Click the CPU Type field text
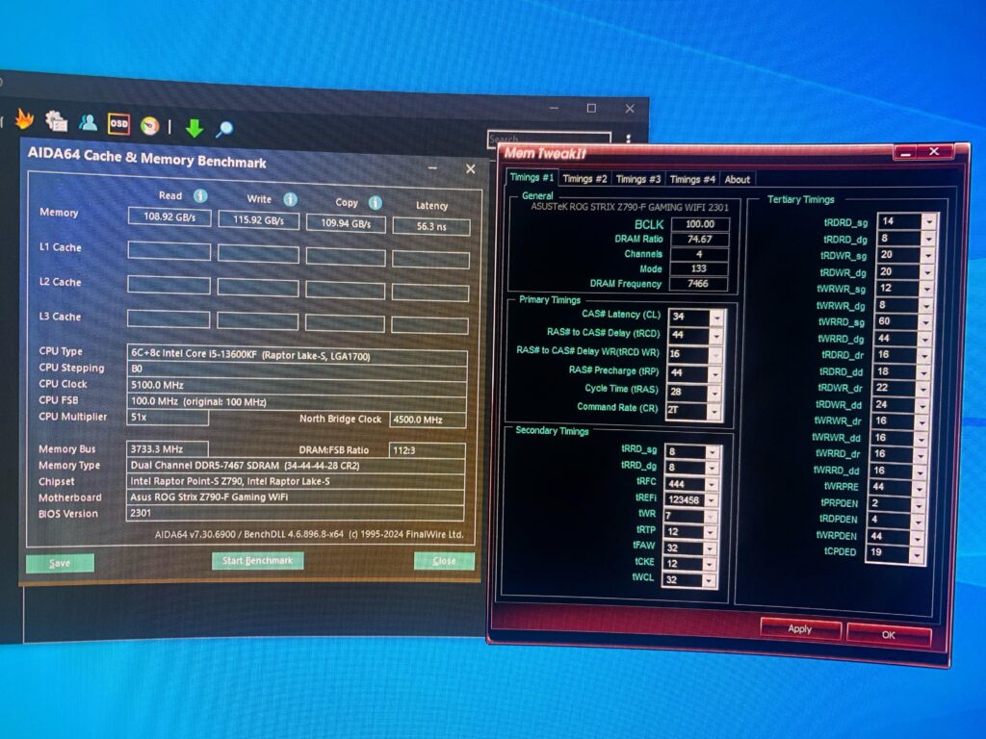The image size is (986, 739). point(297,355)
